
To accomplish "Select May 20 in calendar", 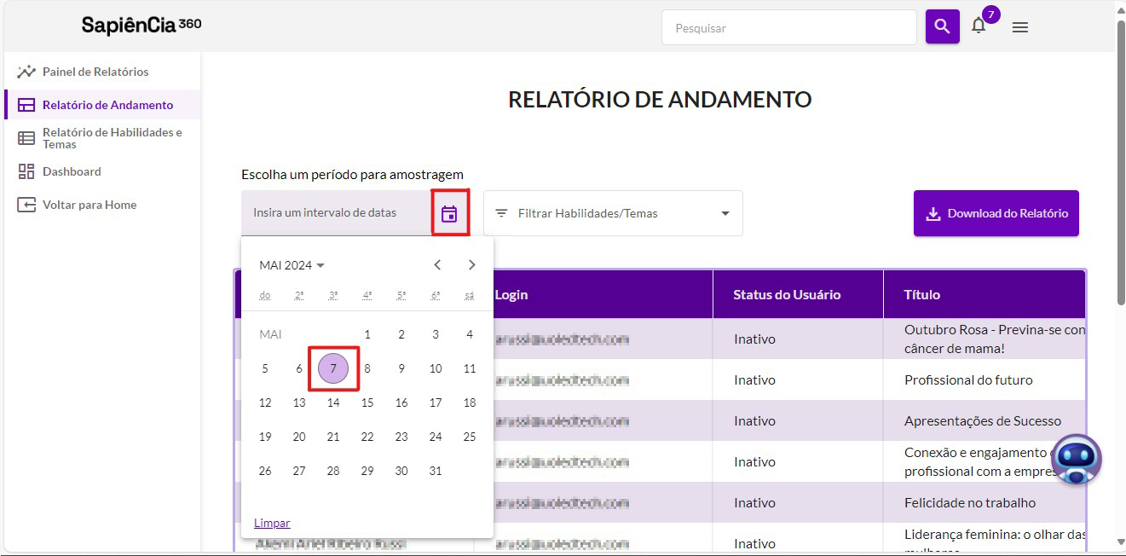I will coord(299,437).
